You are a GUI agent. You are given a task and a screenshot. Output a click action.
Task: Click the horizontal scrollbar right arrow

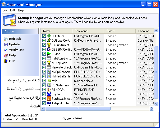(x=152, y=108)
